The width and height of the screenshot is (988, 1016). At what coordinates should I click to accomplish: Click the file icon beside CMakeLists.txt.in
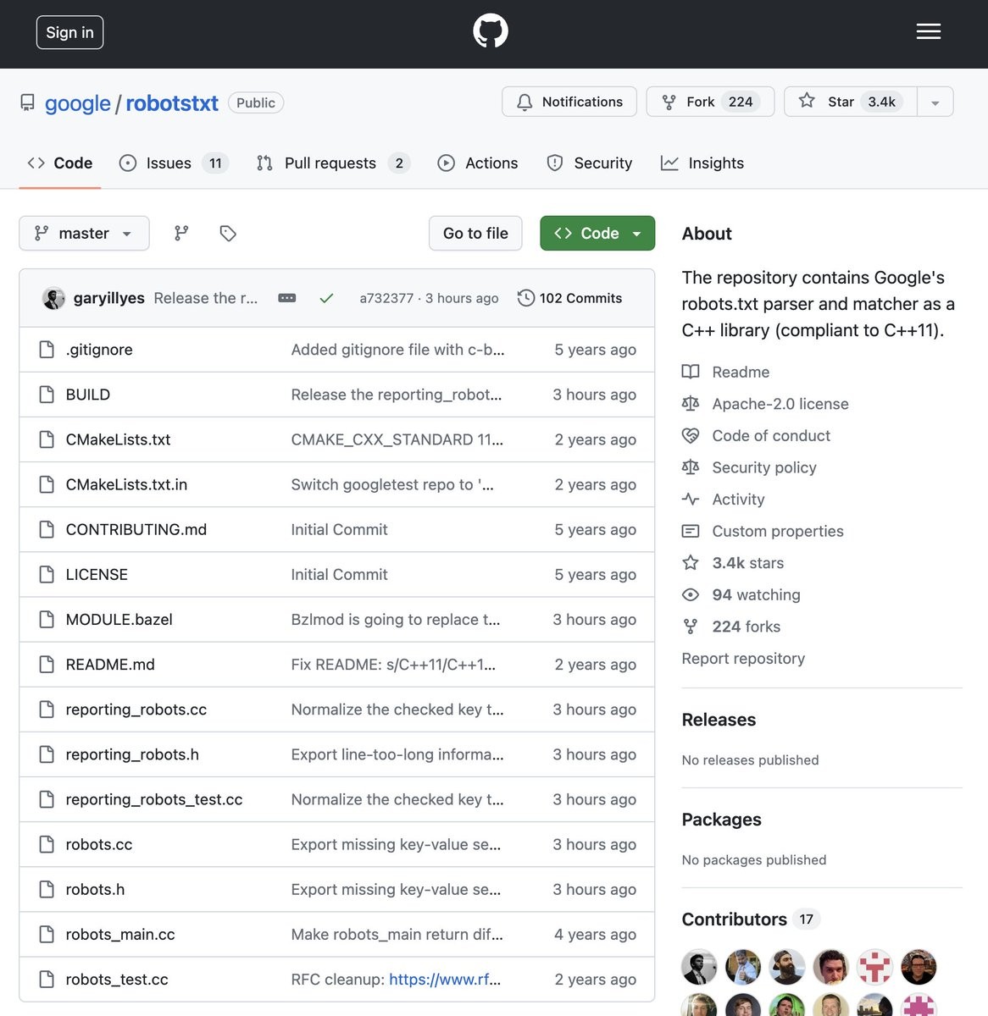(47, 484)
